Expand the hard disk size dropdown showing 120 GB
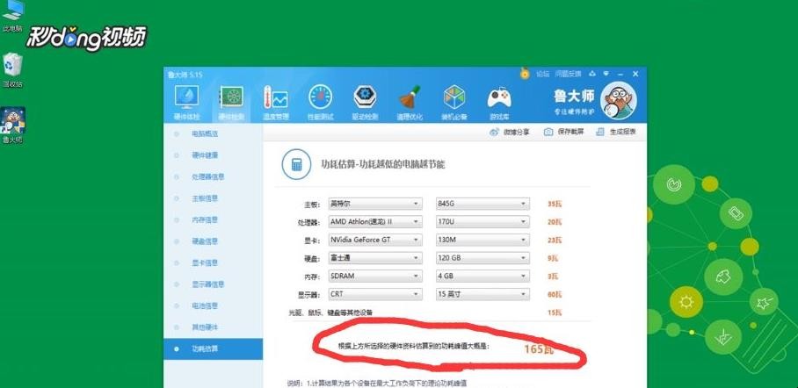Screen dimensions: 798x388 click(x=482, y=258)
